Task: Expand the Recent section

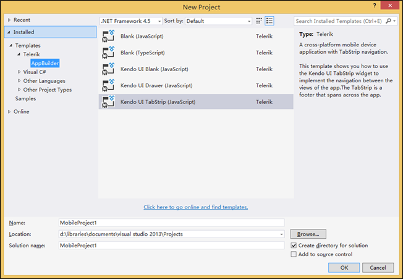Action: 9,20
